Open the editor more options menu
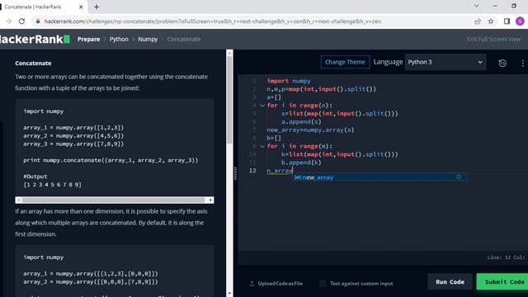This screenshot has width=528, height=297. click(x=522, y=63)
